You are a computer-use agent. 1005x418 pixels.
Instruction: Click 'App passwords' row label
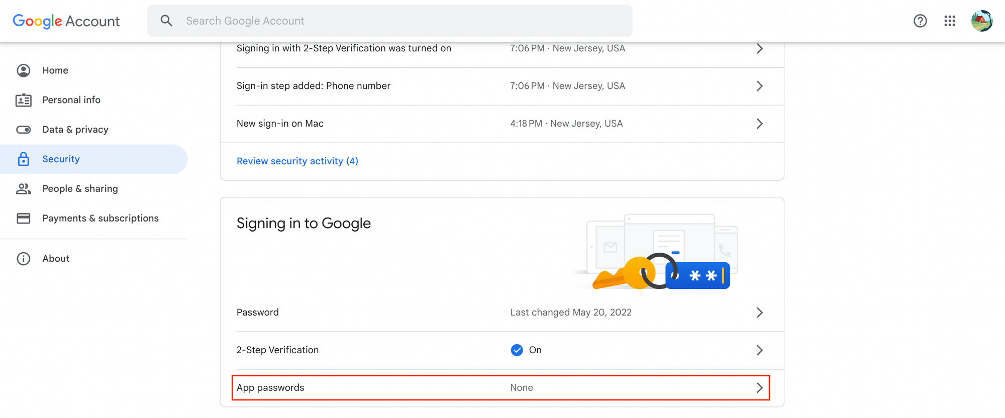(x=270, y=388)
